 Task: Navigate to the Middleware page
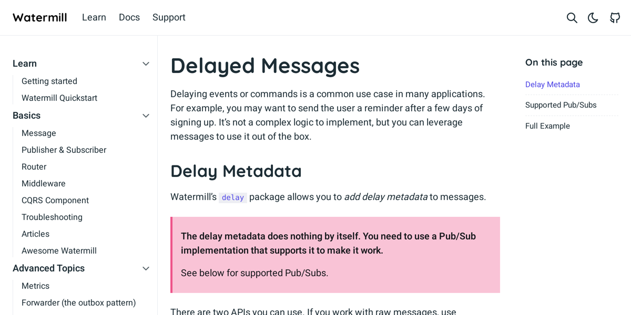point(44,183)
